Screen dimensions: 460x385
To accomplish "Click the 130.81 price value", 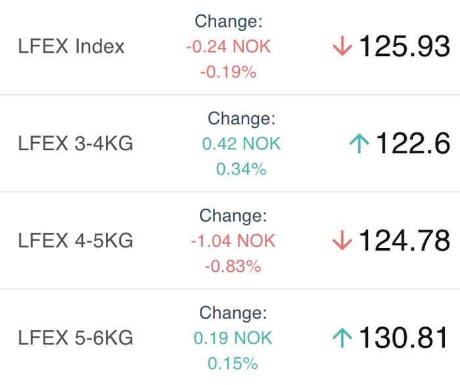I will coord(403,338).
